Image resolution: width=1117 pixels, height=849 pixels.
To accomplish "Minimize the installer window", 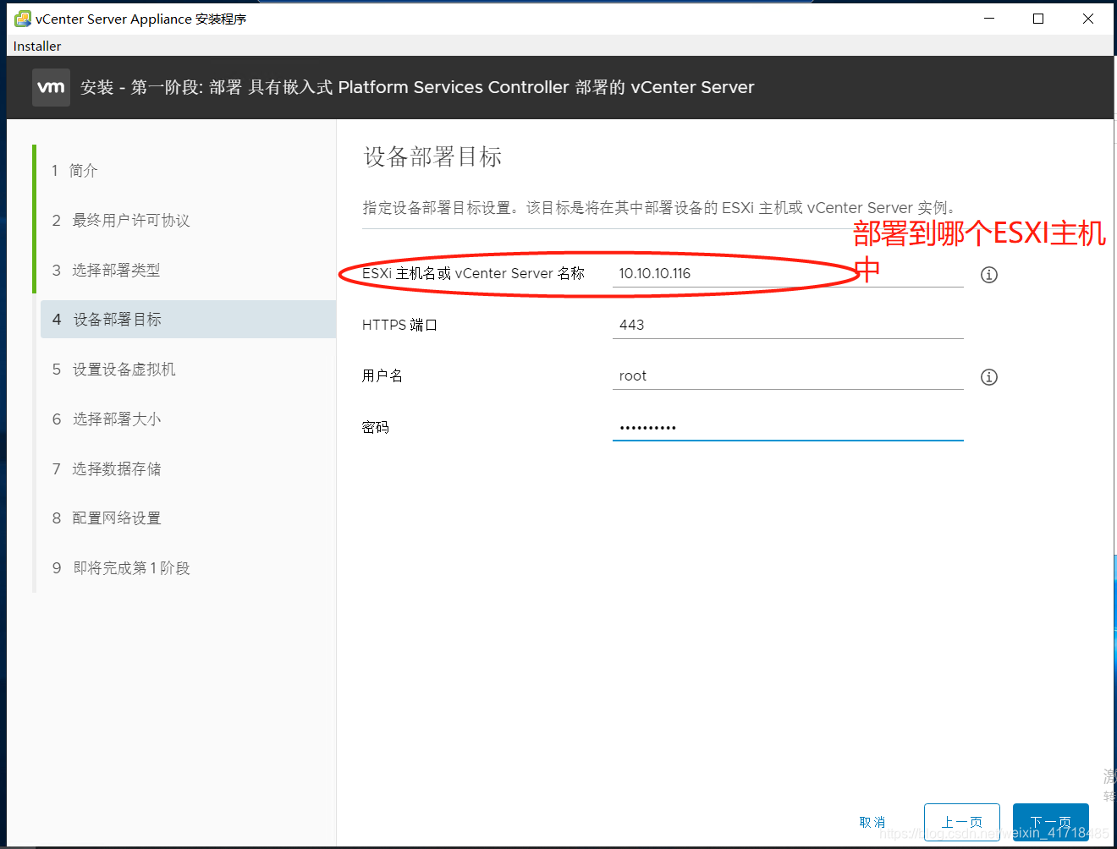I will point(989,19).
